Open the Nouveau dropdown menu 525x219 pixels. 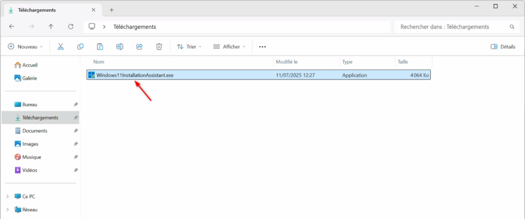(26, 47)
